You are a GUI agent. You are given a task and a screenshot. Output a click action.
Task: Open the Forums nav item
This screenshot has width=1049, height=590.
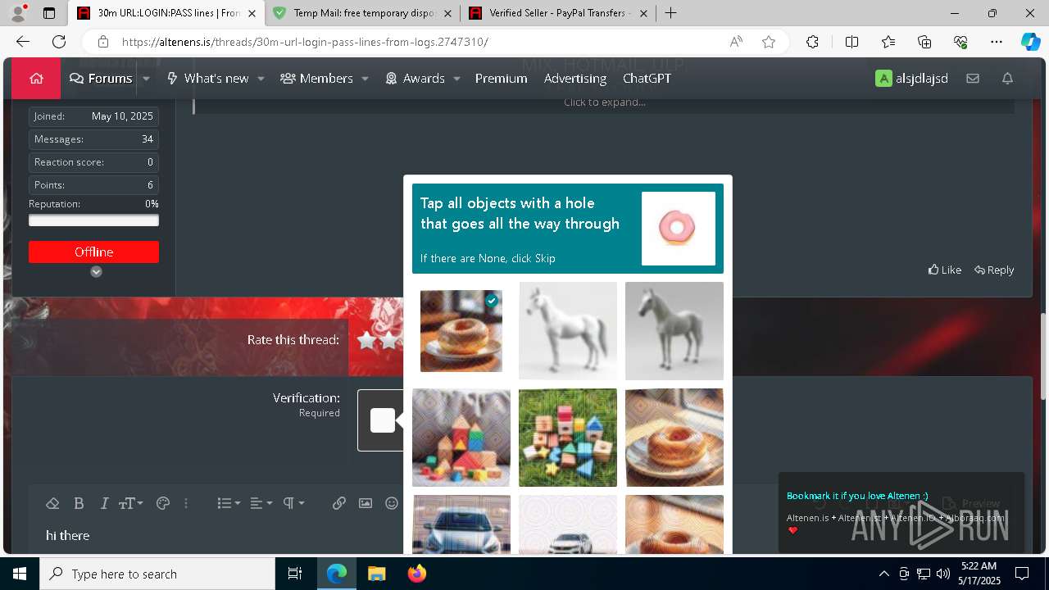coord(101,79)
